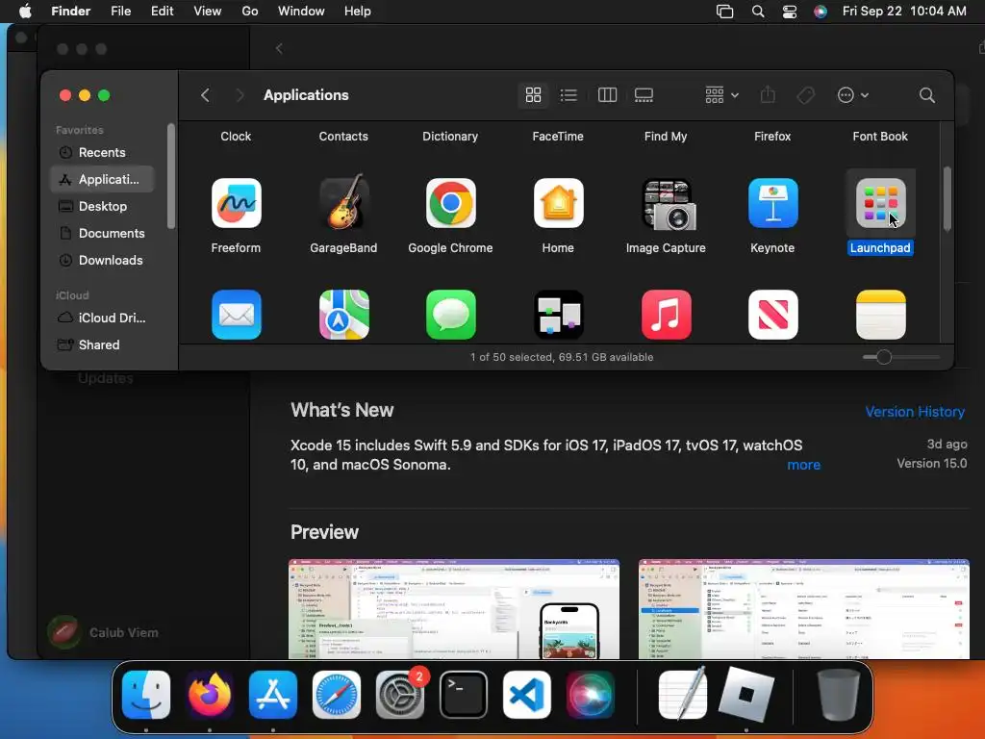Open the Group By dropdown
Image resolution: width=985 pixels, height=739 pixels.
tap(721, 95)
